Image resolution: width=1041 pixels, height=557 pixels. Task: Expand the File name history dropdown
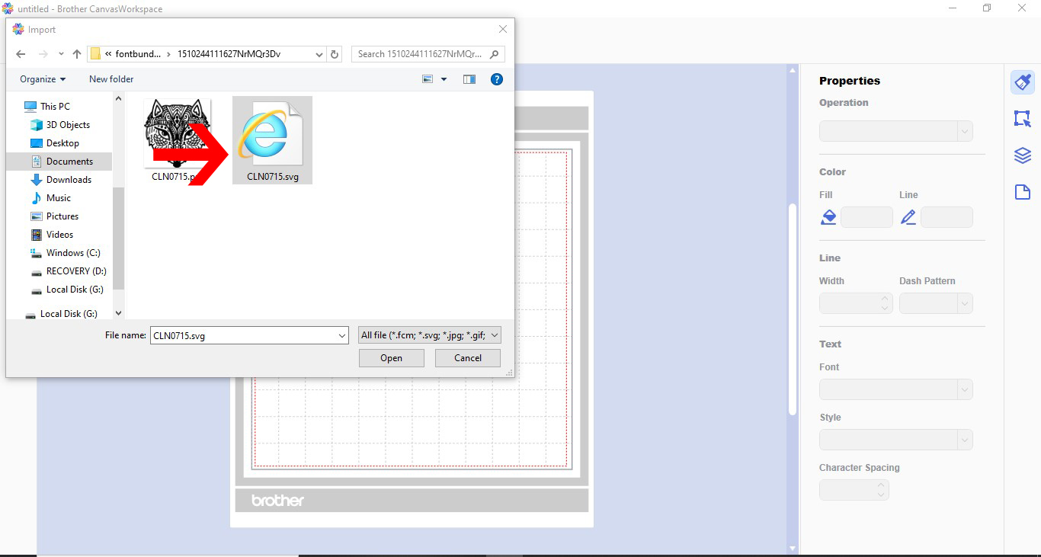[342, 335]
